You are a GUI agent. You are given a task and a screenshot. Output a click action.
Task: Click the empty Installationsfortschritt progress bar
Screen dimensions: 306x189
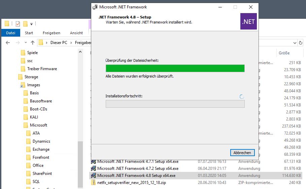point(175,104)
